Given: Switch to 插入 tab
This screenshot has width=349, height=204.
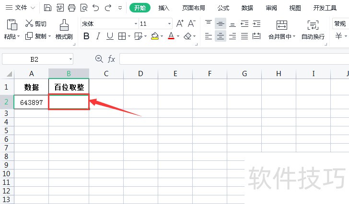Looking at the screenshot, I should pyautogui.click(x=164, y=8).
